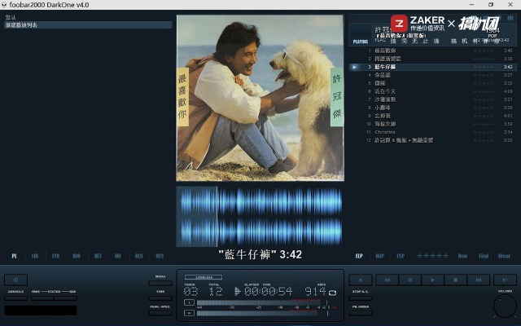The image size is (521, 326).
Task: Select the first playlist in the left pane
Action: click(x=88, y=17)
